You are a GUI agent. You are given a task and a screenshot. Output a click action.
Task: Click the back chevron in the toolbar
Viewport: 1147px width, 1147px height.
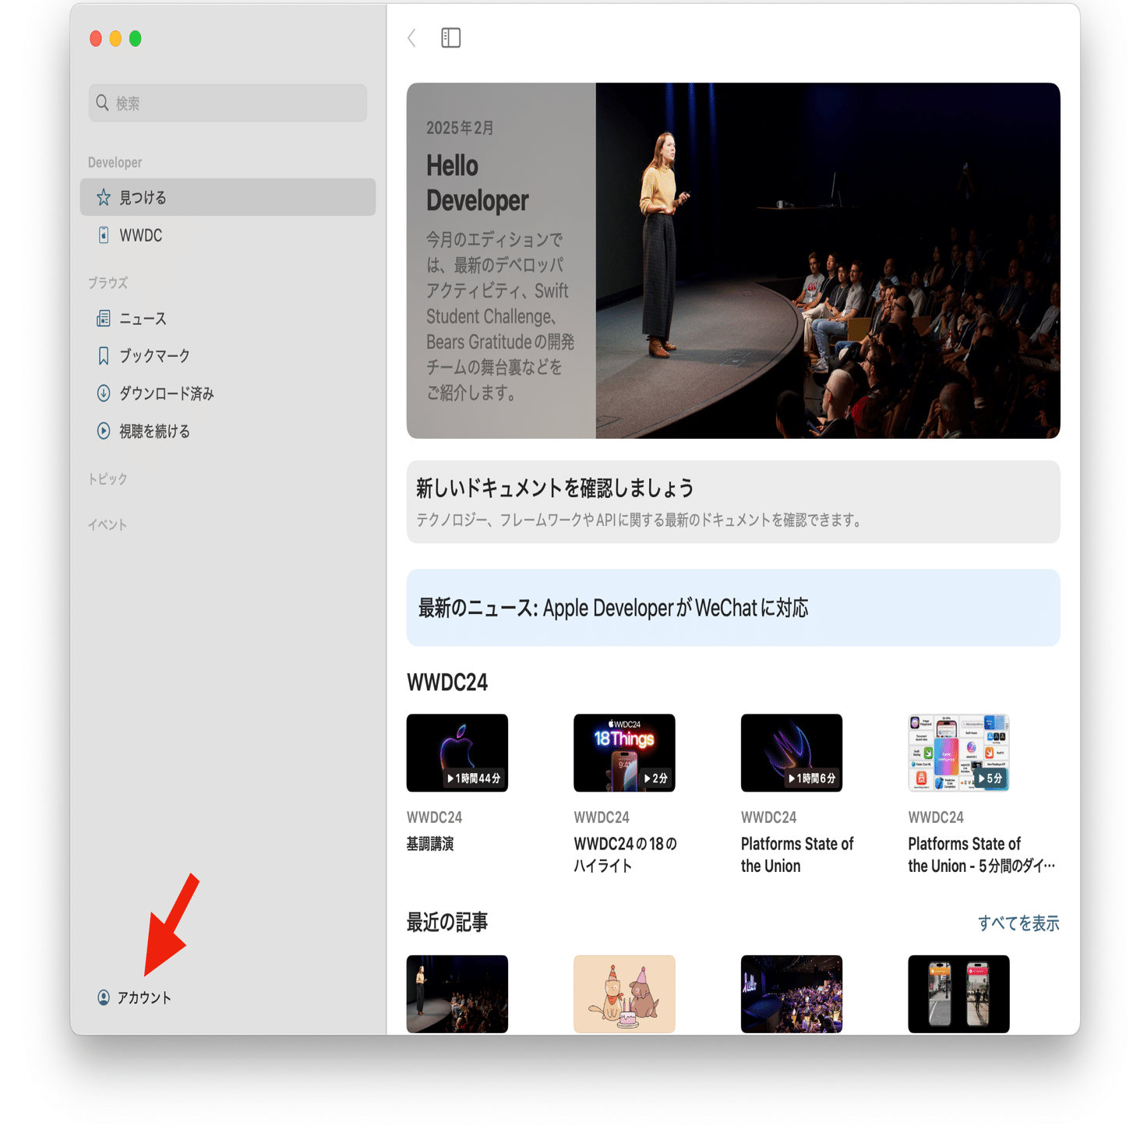412,38
